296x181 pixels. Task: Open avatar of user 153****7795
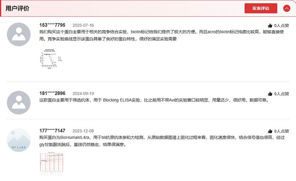(x=19, y=34)
